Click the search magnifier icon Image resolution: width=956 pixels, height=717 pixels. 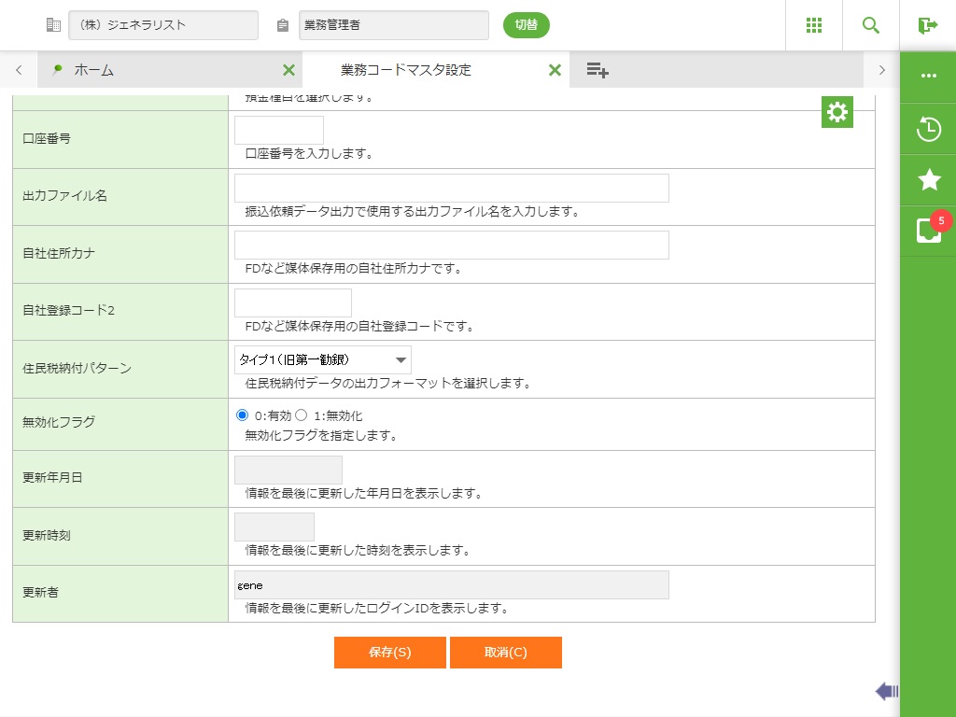tap(871, 25)
